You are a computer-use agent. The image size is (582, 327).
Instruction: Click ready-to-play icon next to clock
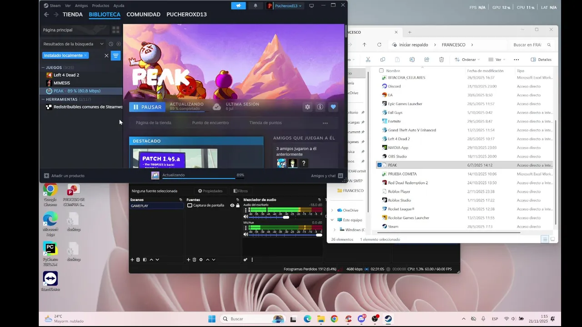(x=119, y=44)
